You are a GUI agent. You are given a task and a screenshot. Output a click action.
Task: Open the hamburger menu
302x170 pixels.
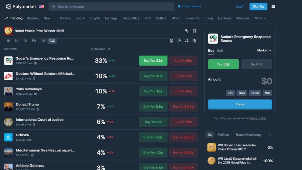273,6
